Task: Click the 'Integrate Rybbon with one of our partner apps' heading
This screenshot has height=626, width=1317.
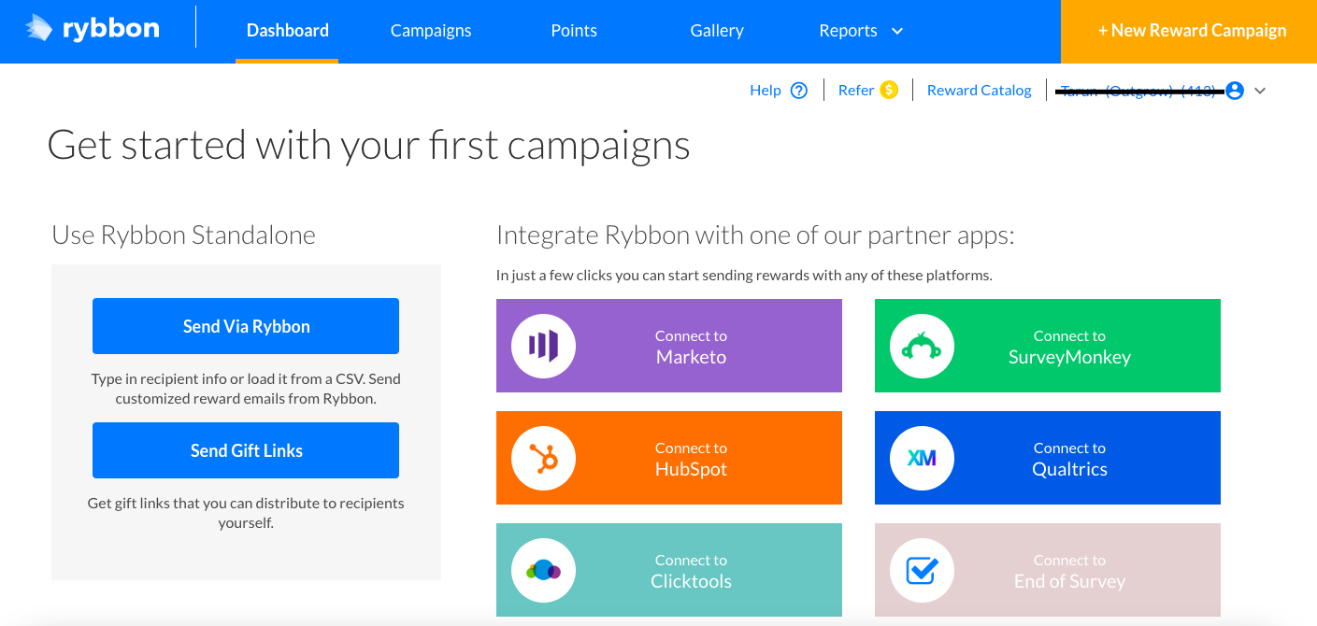Action: 755,235
